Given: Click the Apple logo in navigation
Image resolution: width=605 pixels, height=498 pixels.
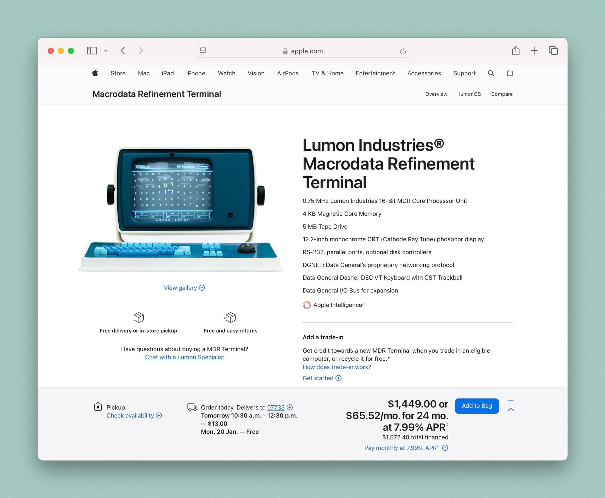Looking at the screenshot, I should pos(96,74).
